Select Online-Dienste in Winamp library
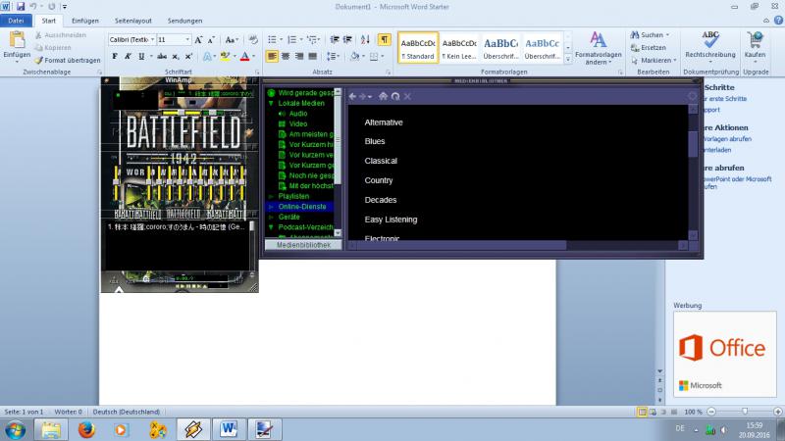This screenshot has width=785, height=441. 302,207
